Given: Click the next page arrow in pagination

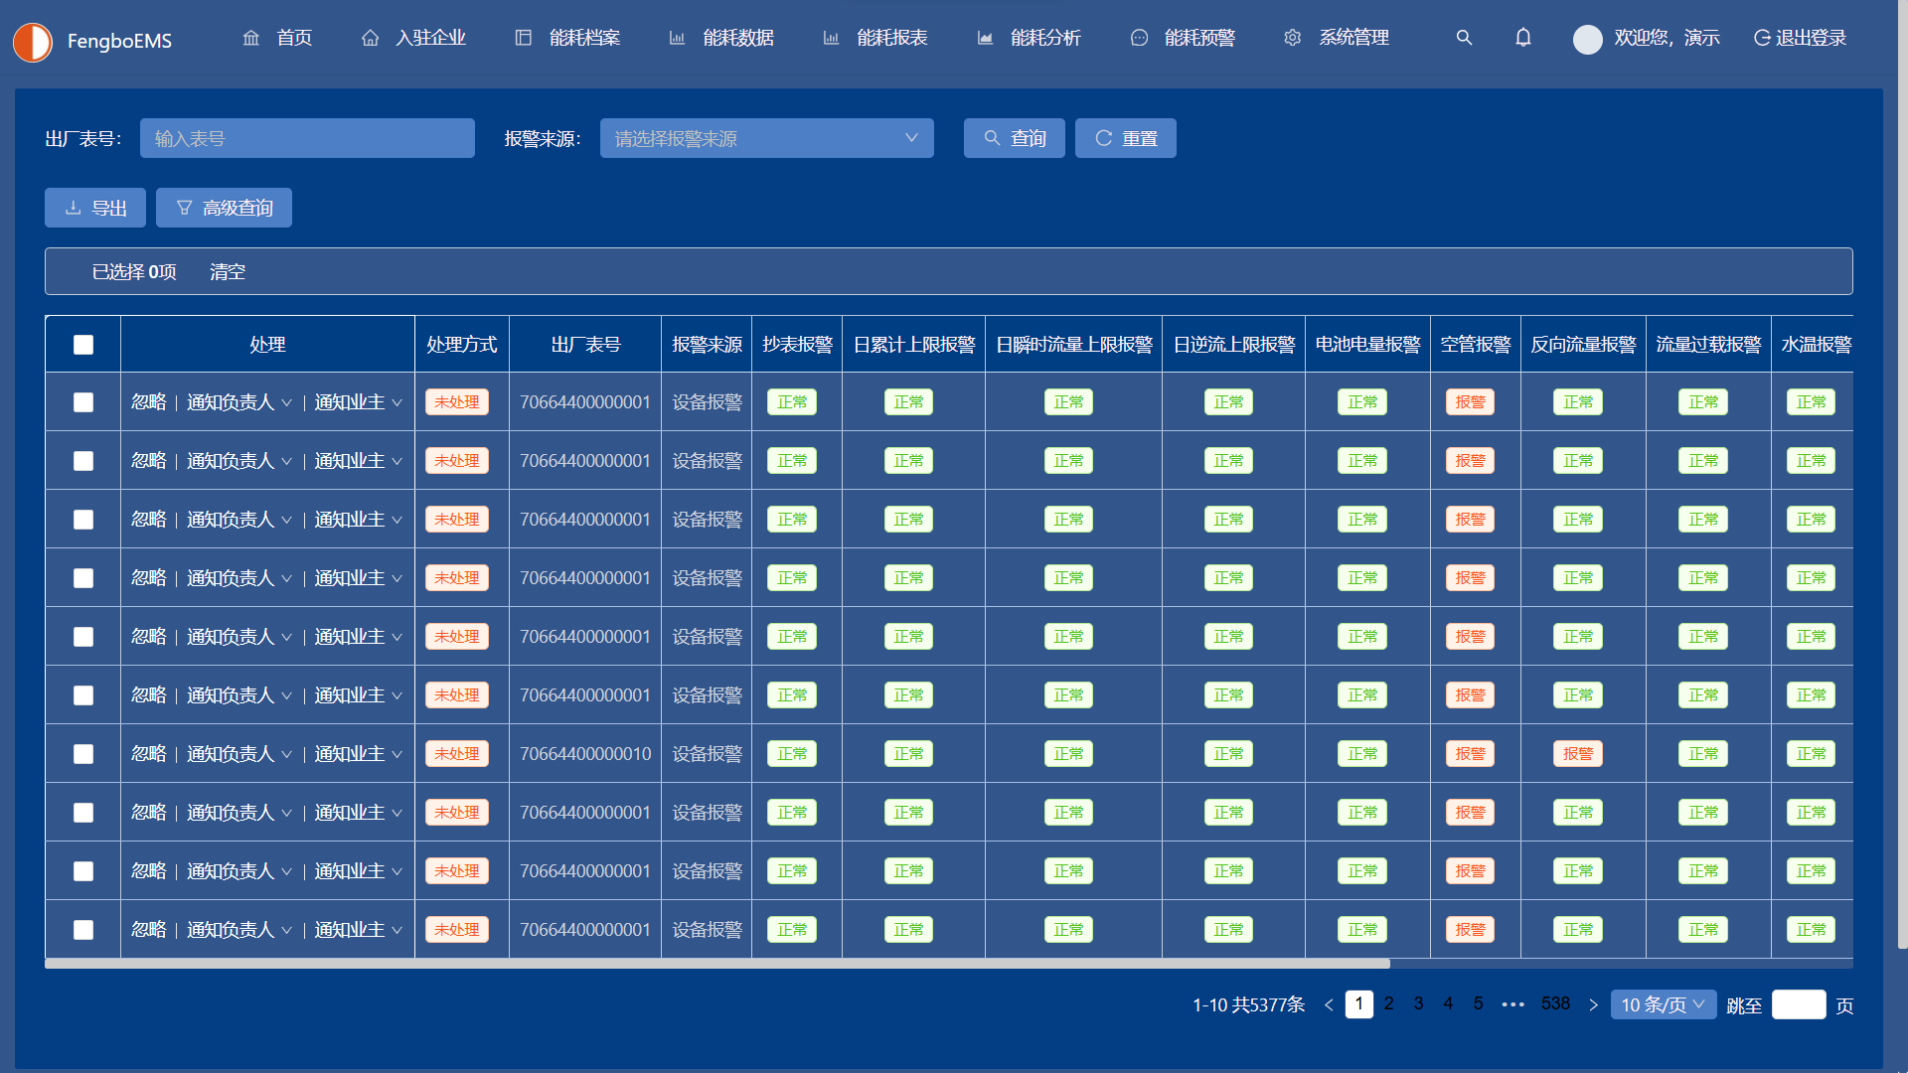Looking at the screenshot, I should [1593, 1004].
